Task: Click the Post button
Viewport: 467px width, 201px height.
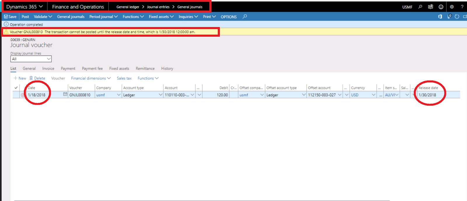Action: pos(25,17)
